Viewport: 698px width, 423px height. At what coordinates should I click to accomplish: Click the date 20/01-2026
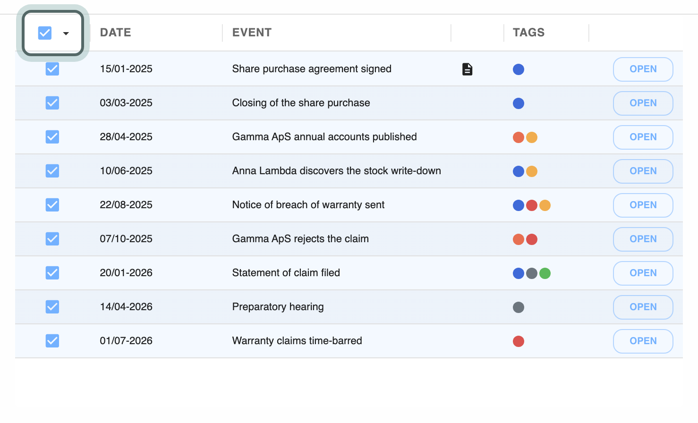(x=126, y=273)
